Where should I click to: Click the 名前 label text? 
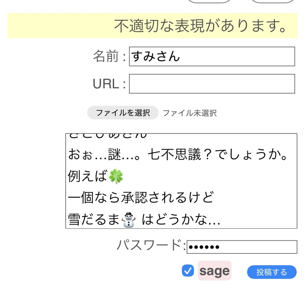point(109,56)
